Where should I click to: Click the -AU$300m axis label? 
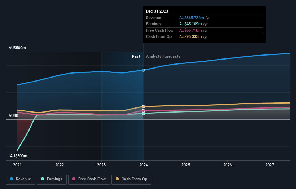[18, 156]
